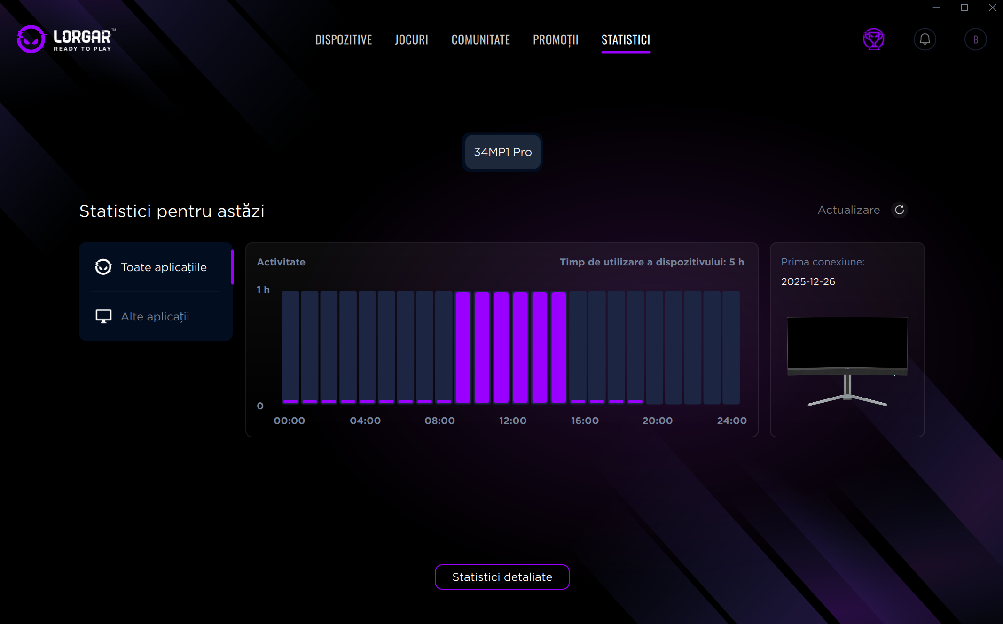This screenshot has height=624, width=1003.
Task: Open the Jocuri tab
Action: point(411,39)
